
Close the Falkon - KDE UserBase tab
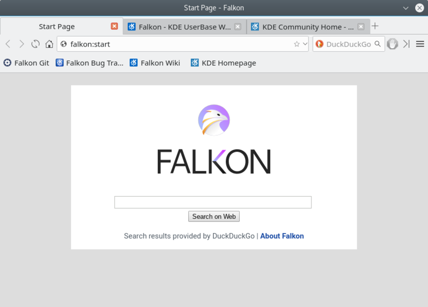point(238,26)
